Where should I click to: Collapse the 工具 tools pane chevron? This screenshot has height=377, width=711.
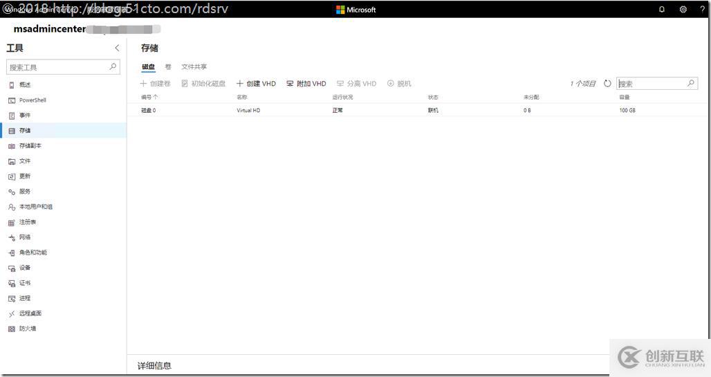tap(117, 48)
